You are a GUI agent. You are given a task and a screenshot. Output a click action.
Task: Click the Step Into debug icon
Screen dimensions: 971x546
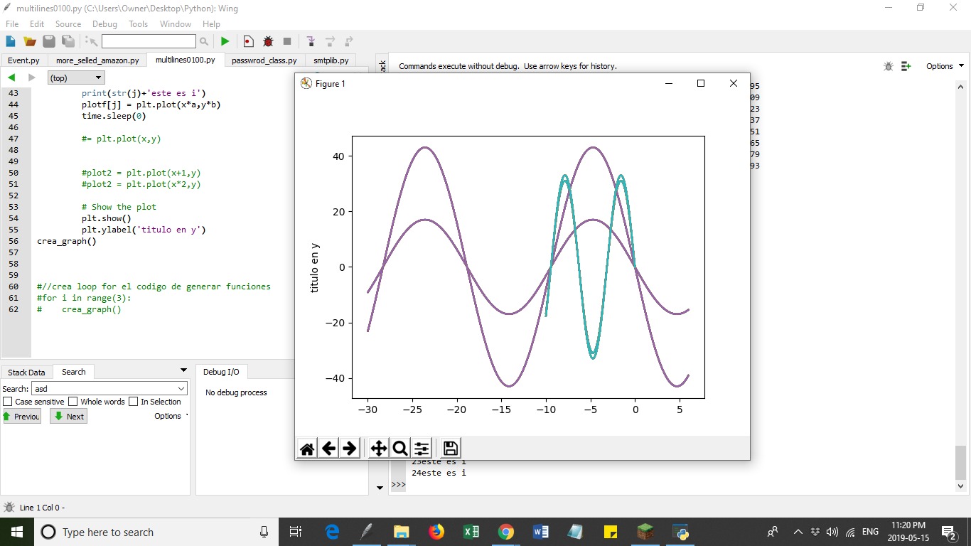pyautogui.click(x=311, y=41)
